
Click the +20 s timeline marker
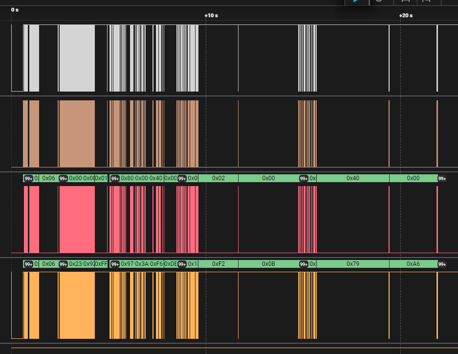406,16
